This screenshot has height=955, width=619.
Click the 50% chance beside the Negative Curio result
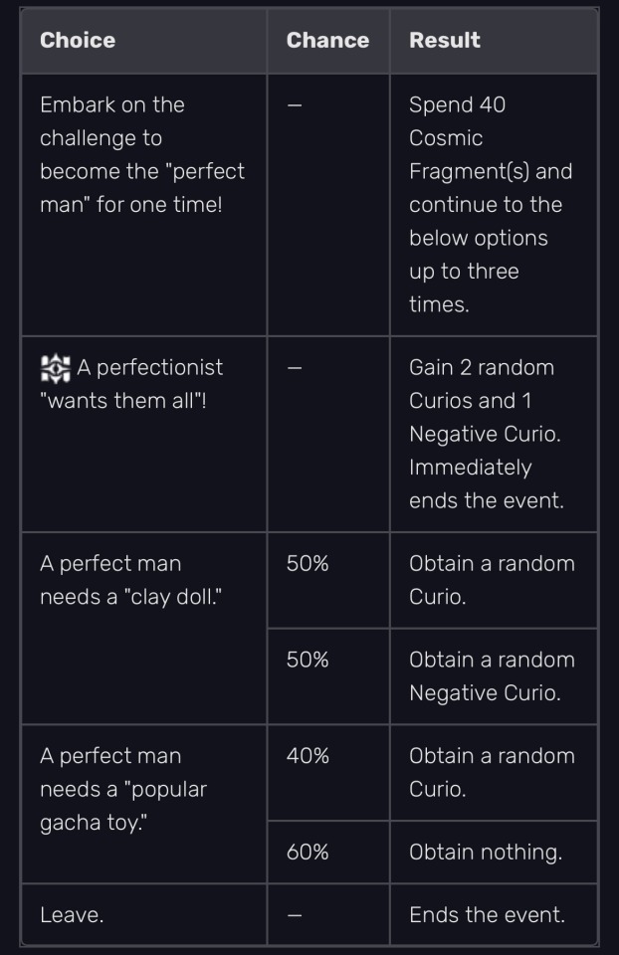click(308, 661)
